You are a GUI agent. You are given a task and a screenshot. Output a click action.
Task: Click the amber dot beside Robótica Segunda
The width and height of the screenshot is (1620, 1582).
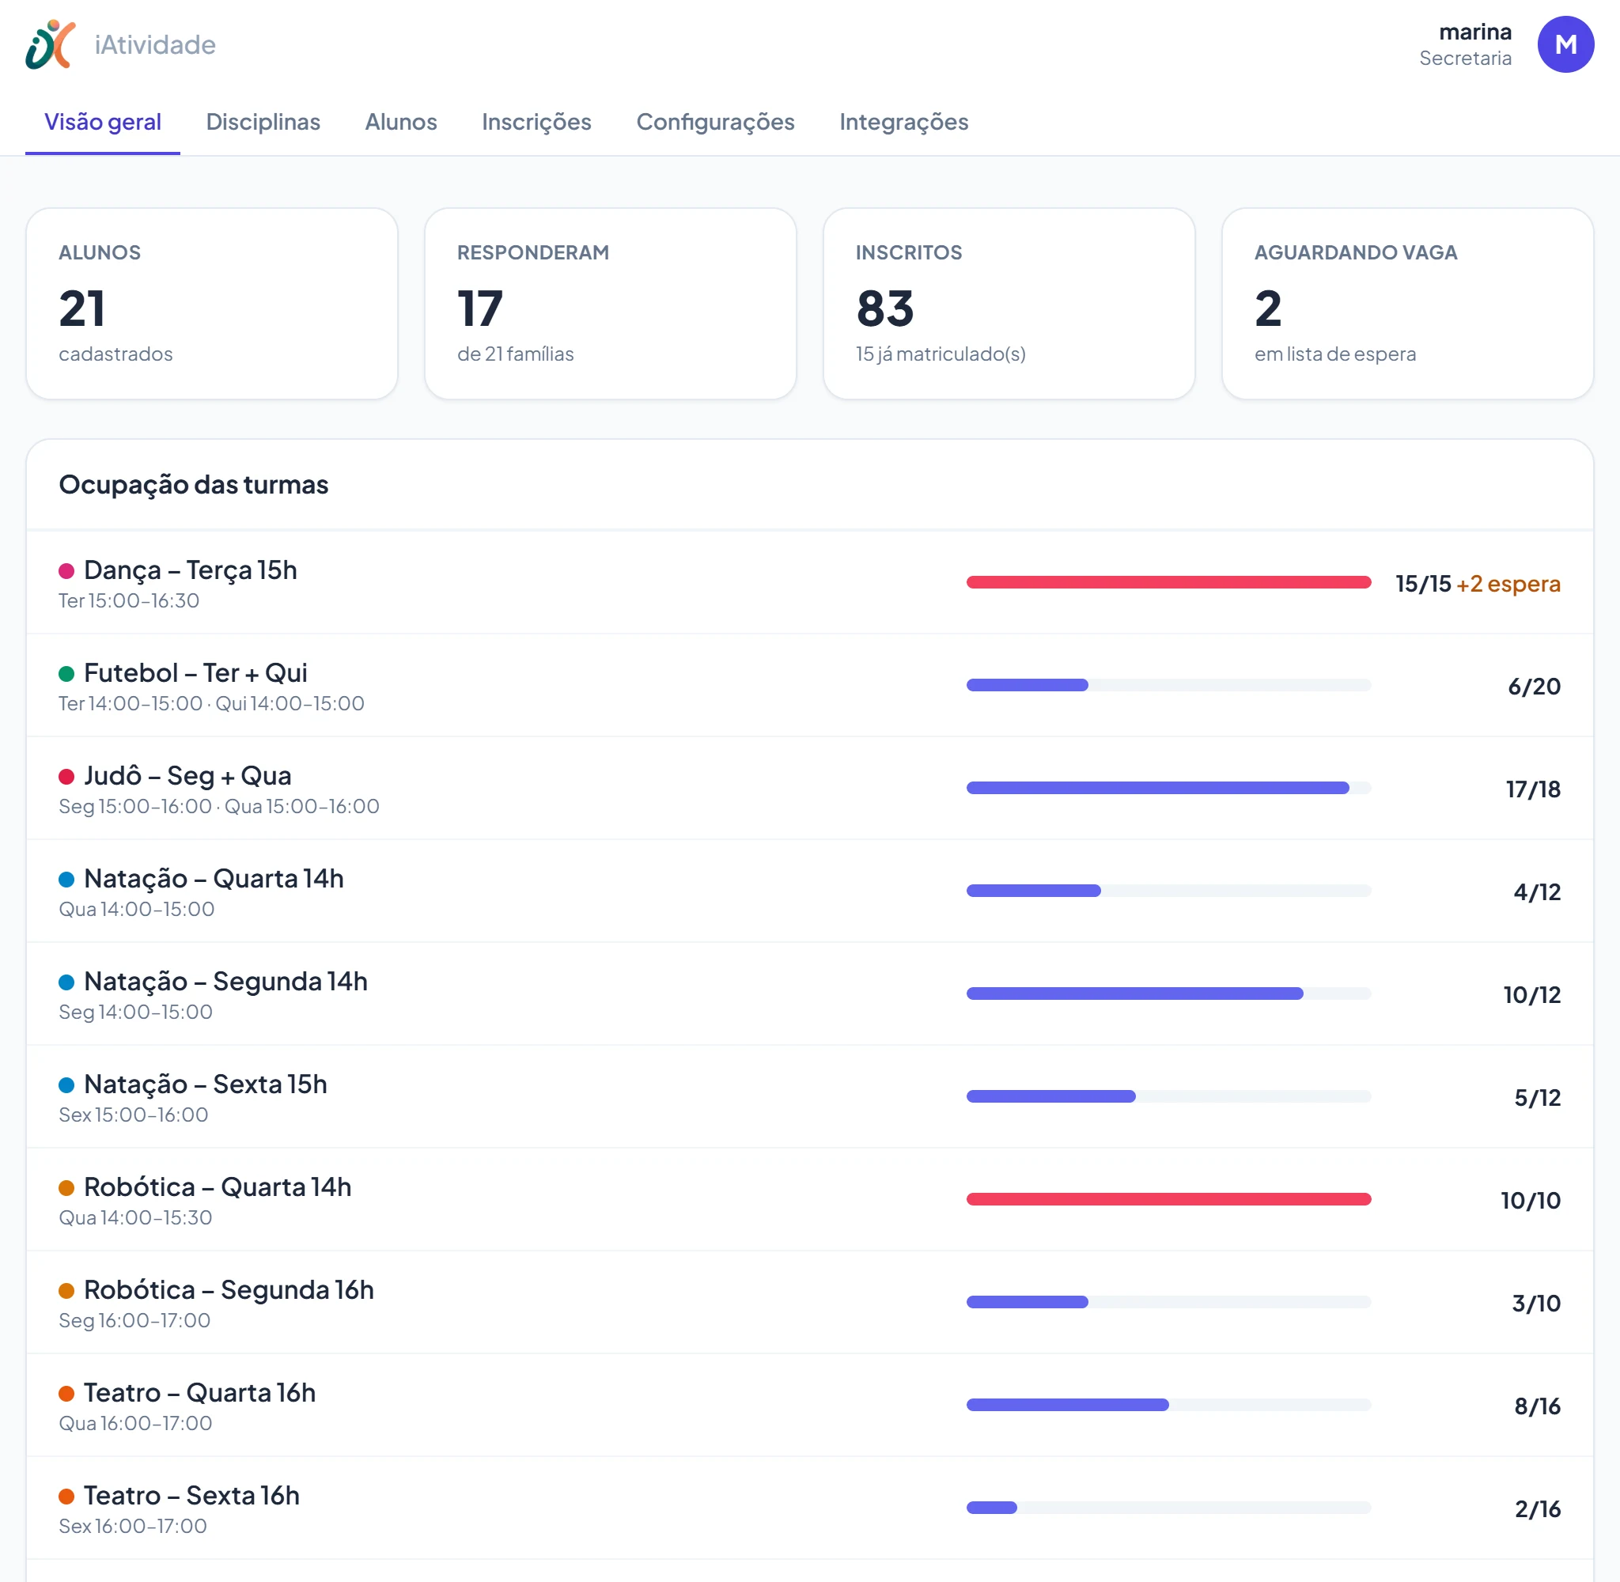tap(66, 1291)
